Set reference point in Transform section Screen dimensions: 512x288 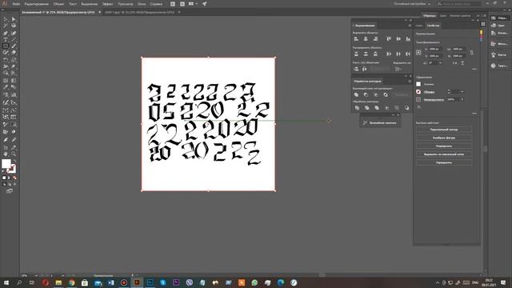[418, 53]
